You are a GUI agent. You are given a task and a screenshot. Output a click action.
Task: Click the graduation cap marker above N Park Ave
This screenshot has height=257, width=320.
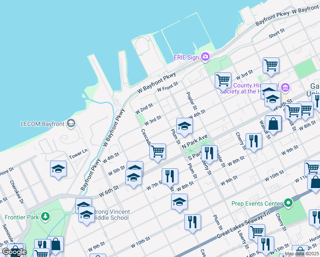[x=184, y=126]
